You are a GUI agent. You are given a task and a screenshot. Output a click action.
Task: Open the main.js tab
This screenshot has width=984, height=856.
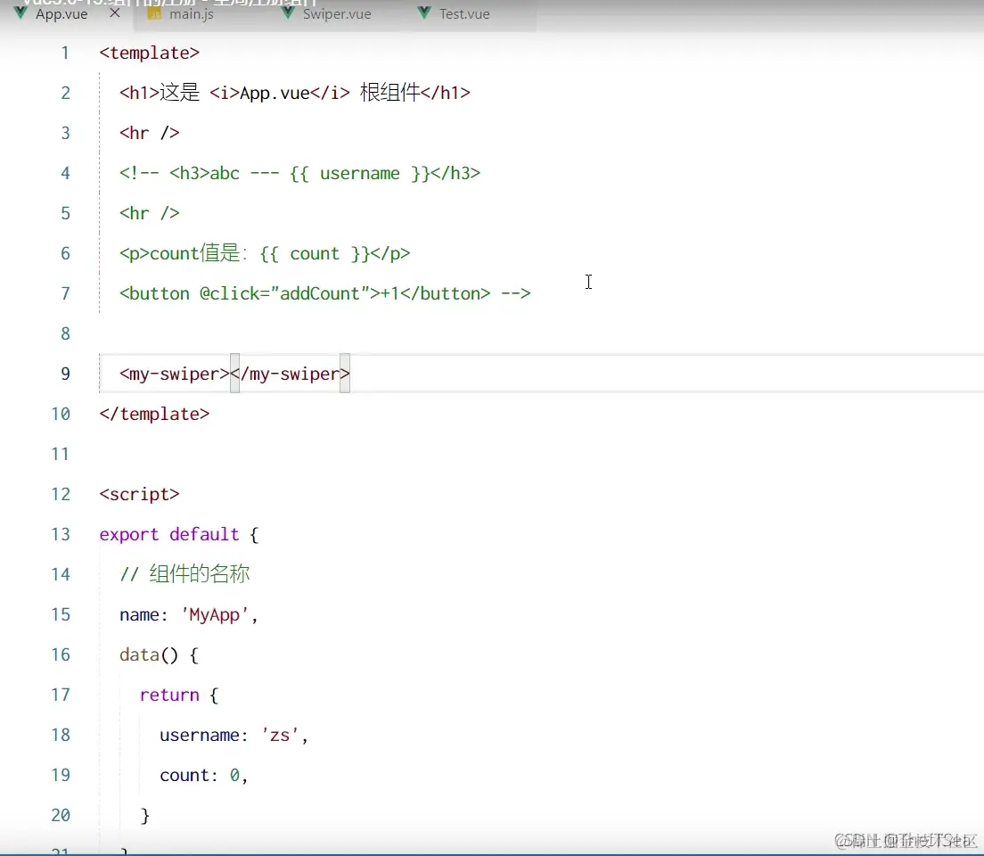pyautogui.click(x=192, y=13)
